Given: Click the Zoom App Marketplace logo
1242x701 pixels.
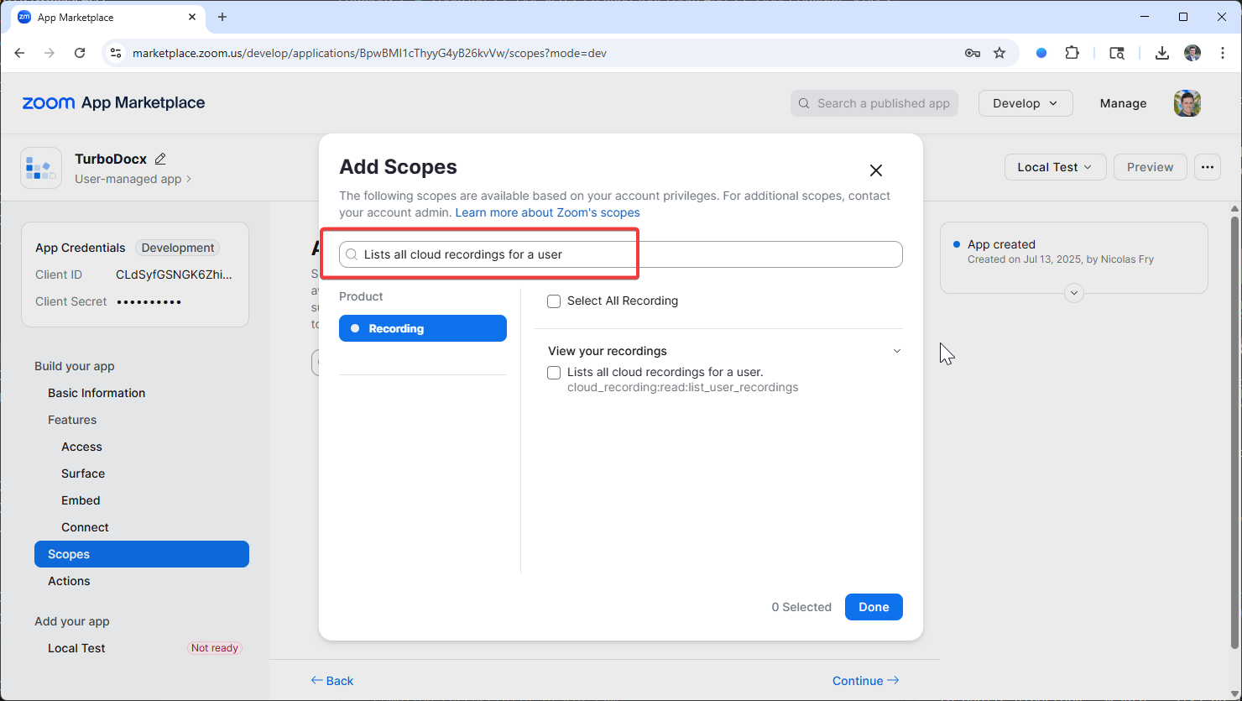Looking at the screenshot, I should [x=113, y=102].
